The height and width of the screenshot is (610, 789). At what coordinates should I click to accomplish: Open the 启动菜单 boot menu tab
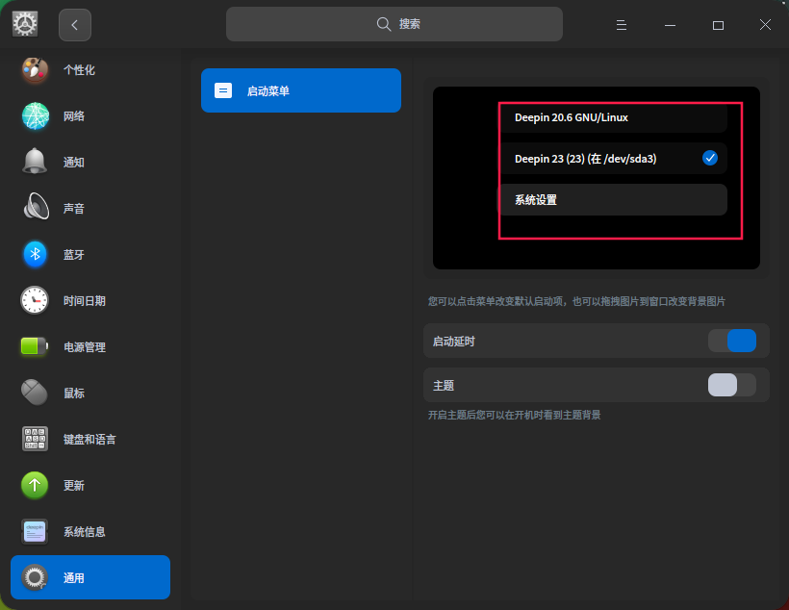301,90
